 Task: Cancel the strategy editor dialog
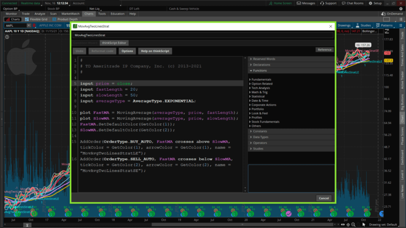(324, 198)
